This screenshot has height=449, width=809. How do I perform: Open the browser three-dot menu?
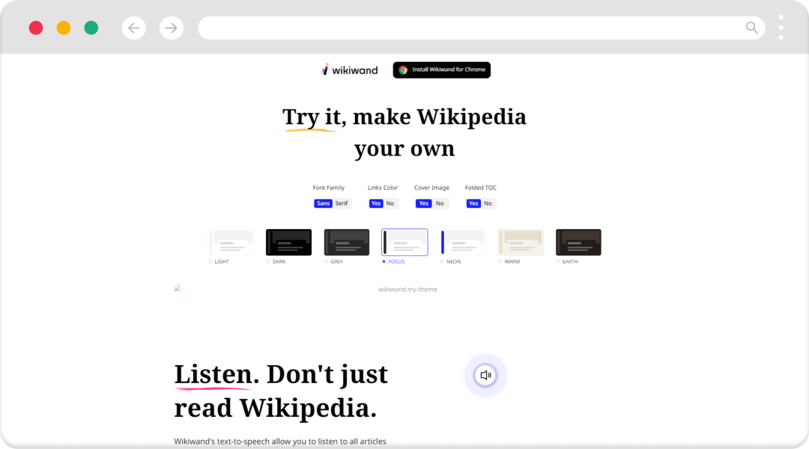(781, 28)
